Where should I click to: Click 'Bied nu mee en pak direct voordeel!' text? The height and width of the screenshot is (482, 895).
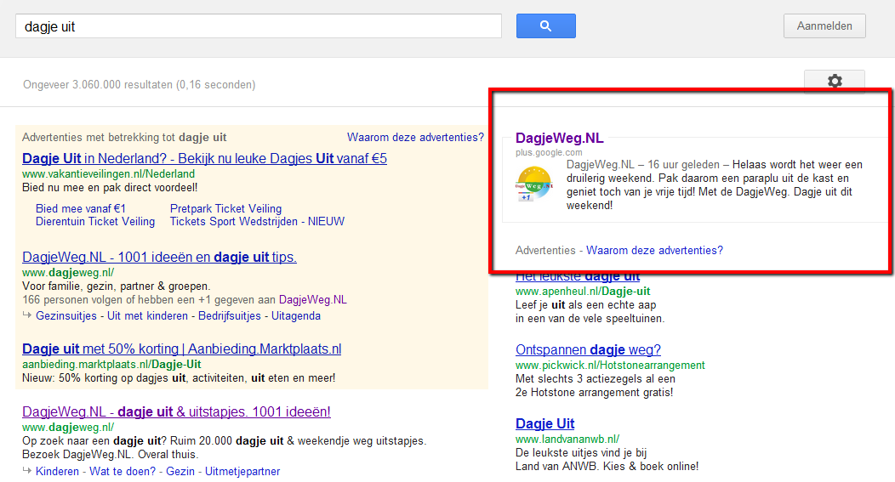tap(110, 188)
